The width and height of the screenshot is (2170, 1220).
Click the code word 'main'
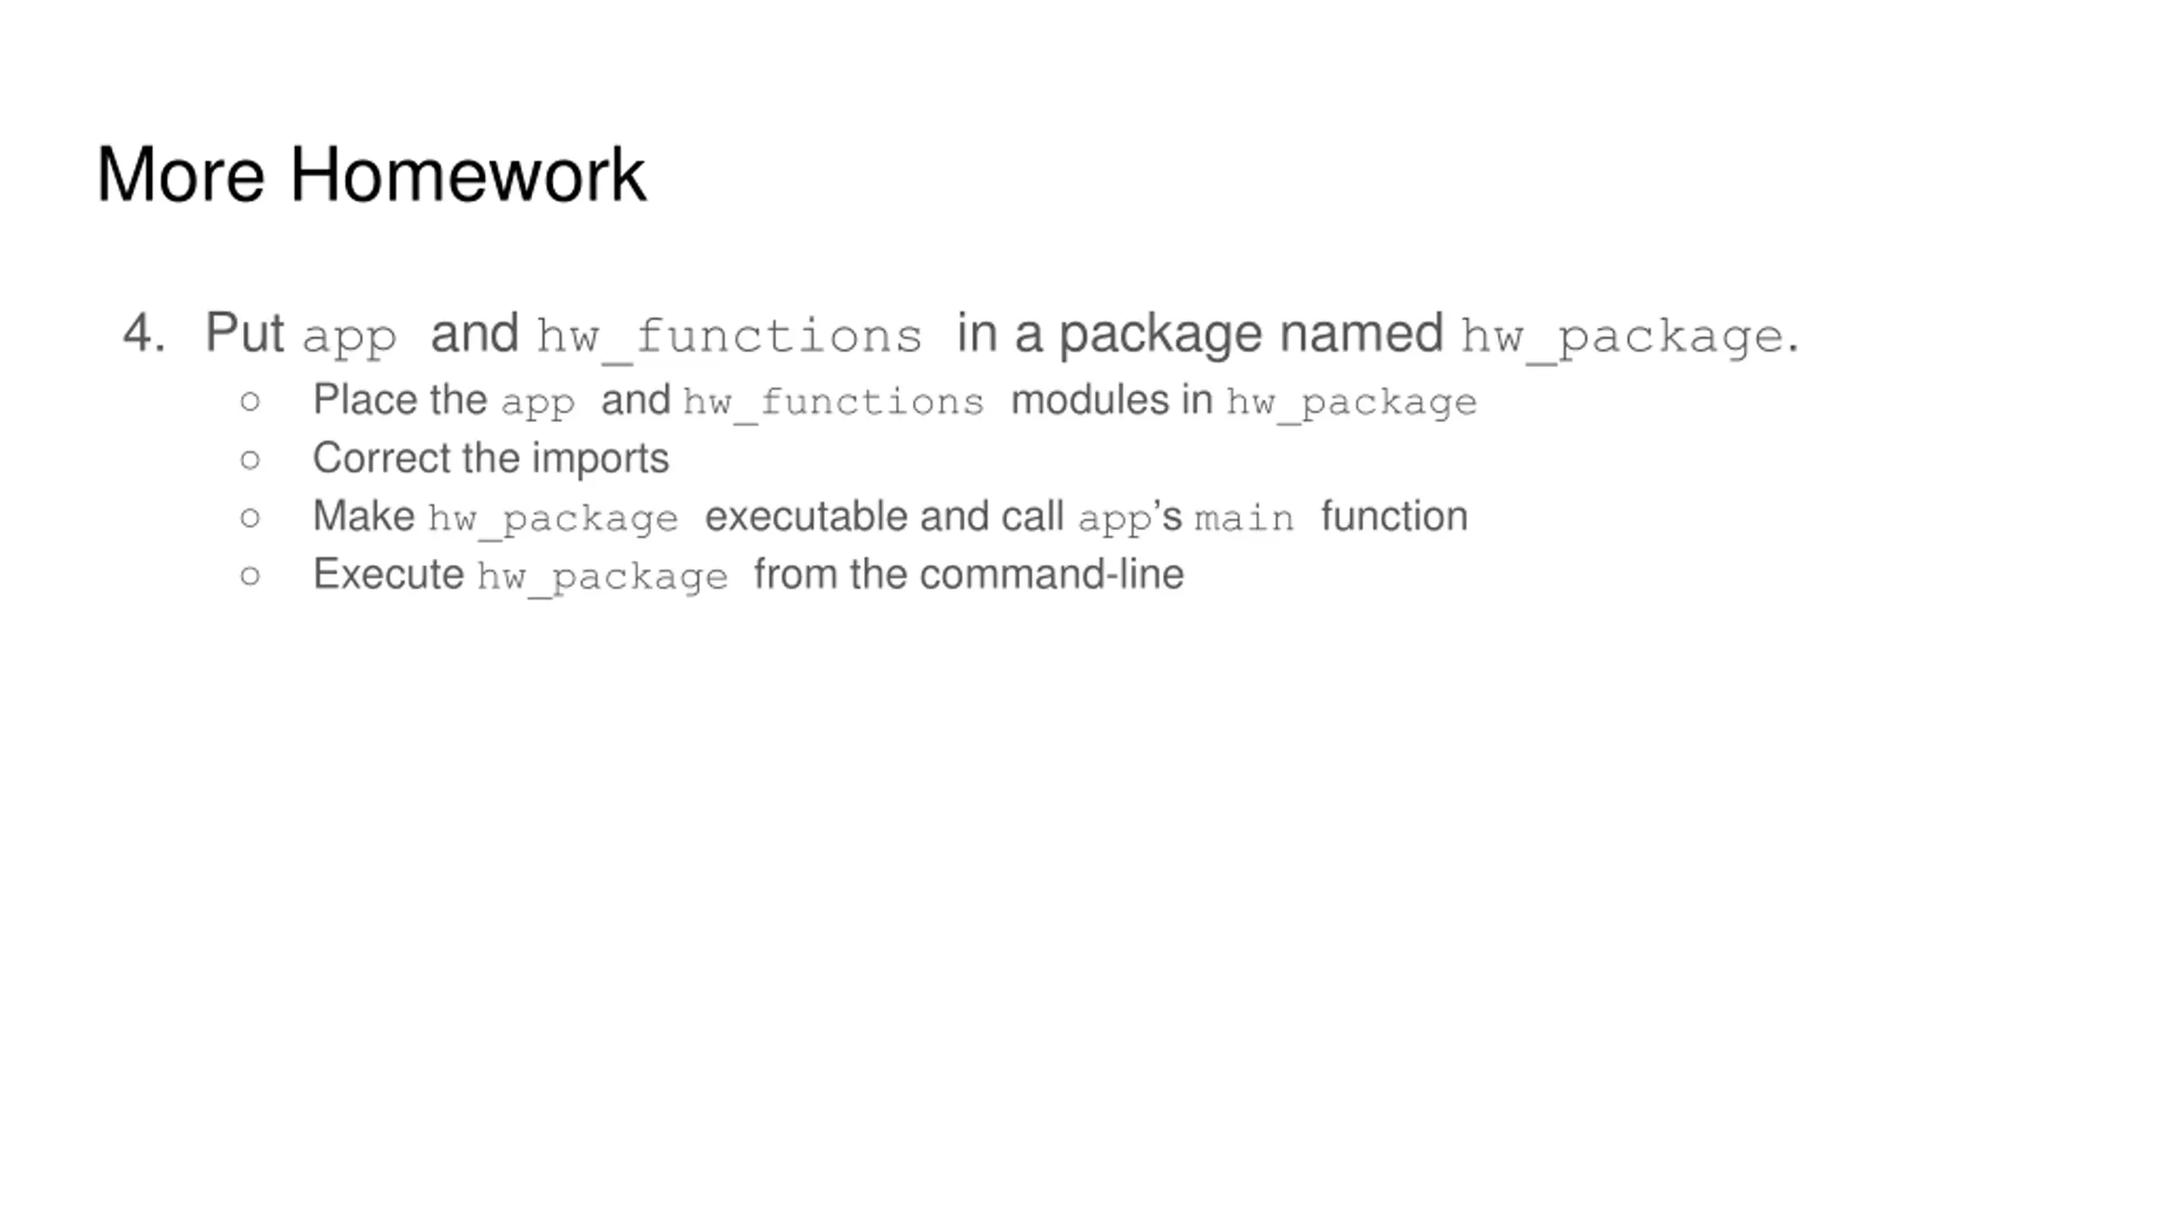[1244, 518]
